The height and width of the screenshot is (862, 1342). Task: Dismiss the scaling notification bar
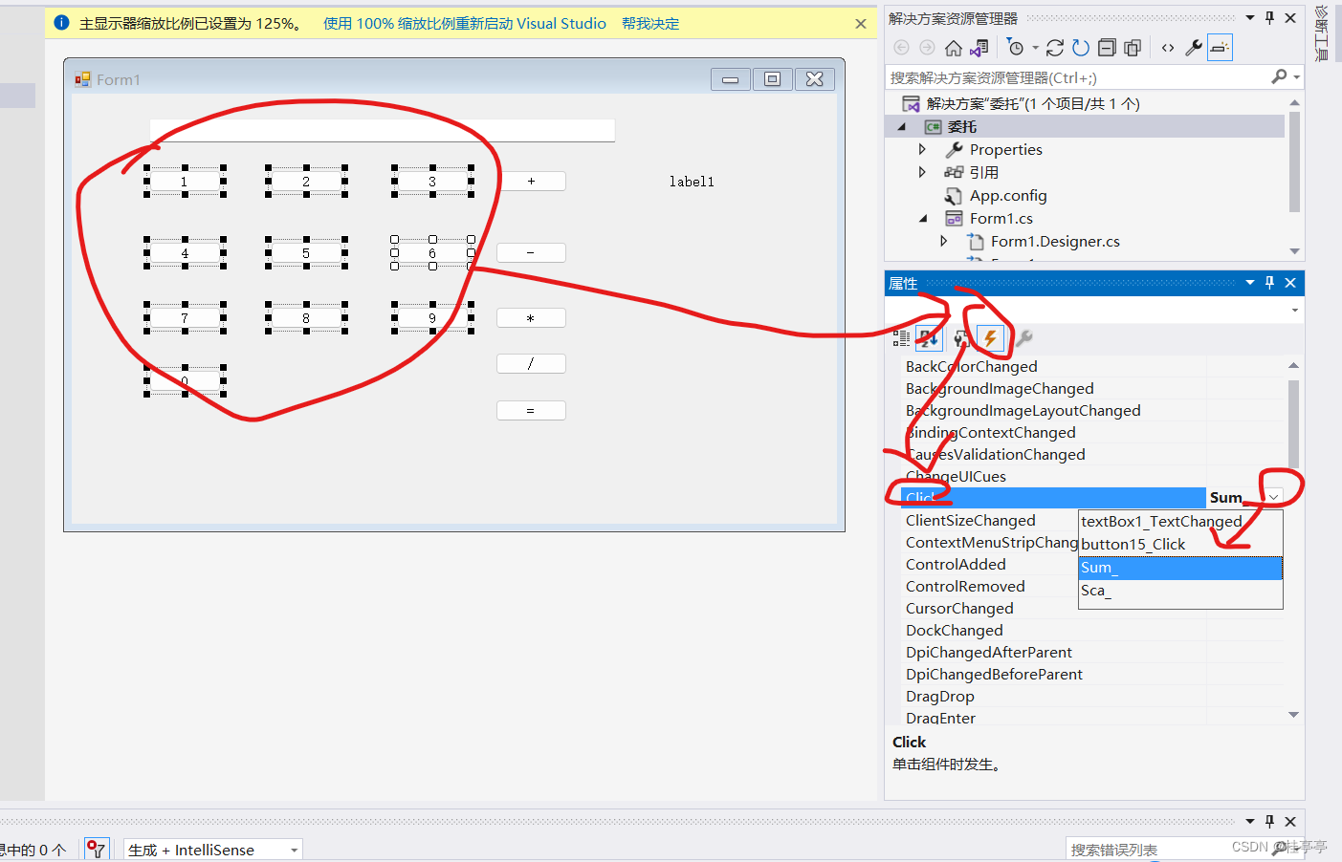click(x=861, y=23)
